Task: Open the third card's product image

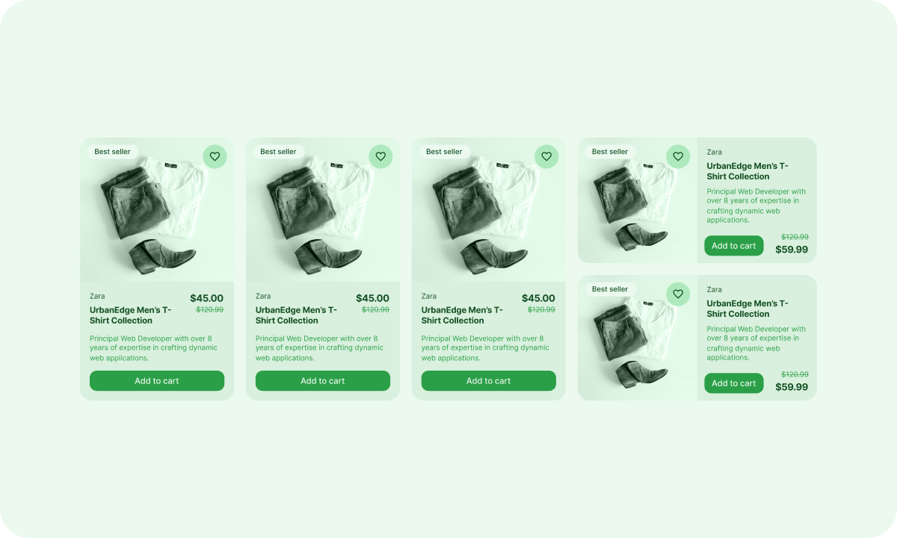Action: click(489, 210)
